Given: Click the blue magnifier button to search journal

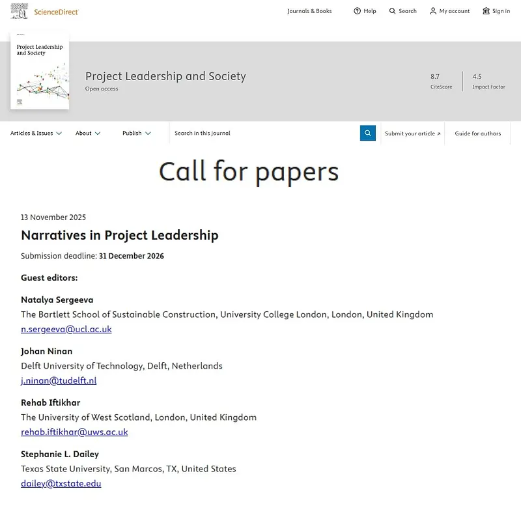Looking at the screenshot, I should pos(367,133).
